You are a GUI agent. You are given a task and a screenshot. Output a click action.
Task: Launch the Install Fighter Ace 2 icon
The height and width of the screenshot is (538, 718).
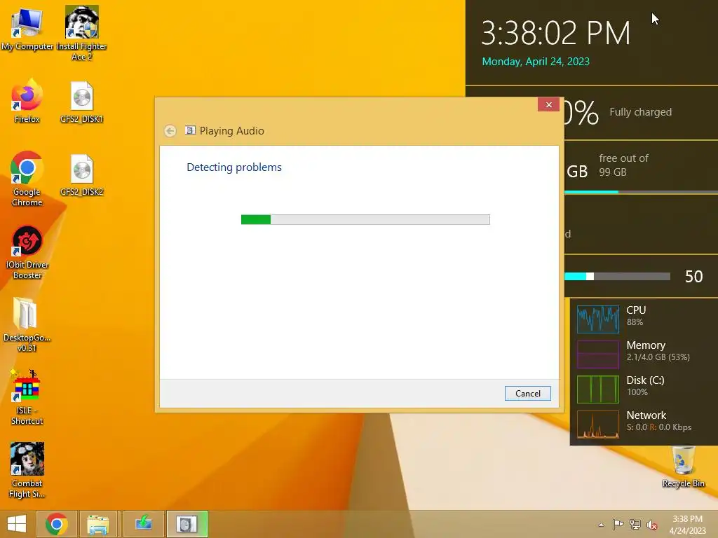tap(81, 33)
